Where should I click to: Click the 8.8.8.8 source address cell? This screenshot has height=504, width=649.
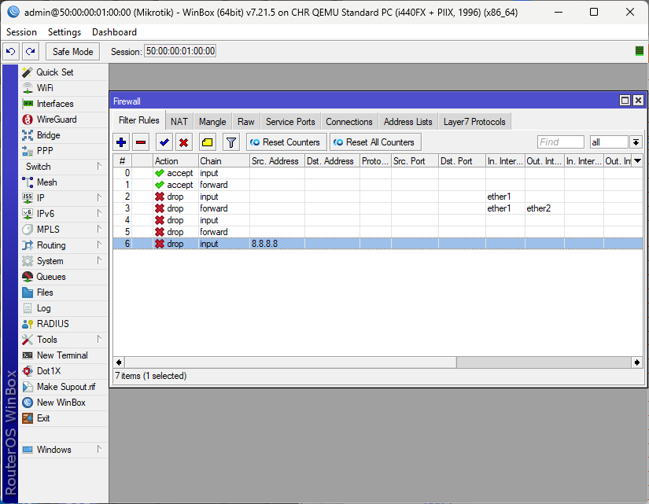[x=277, y=244]
